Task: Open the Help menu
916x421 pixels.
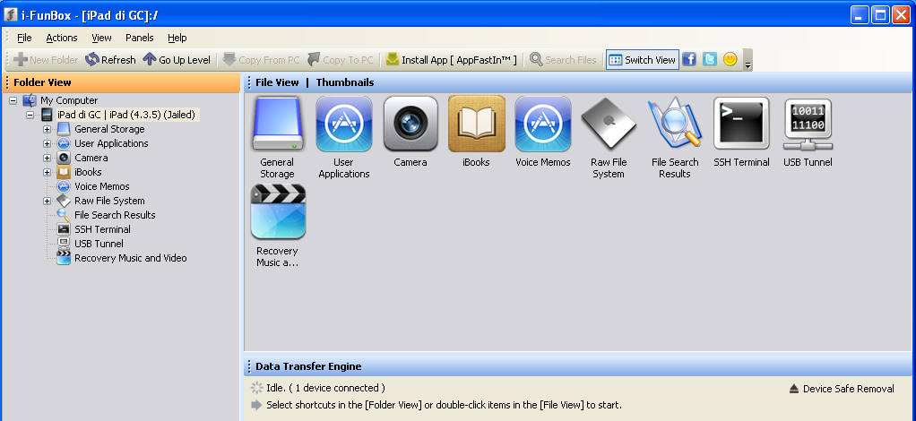Action: [177, 38]
